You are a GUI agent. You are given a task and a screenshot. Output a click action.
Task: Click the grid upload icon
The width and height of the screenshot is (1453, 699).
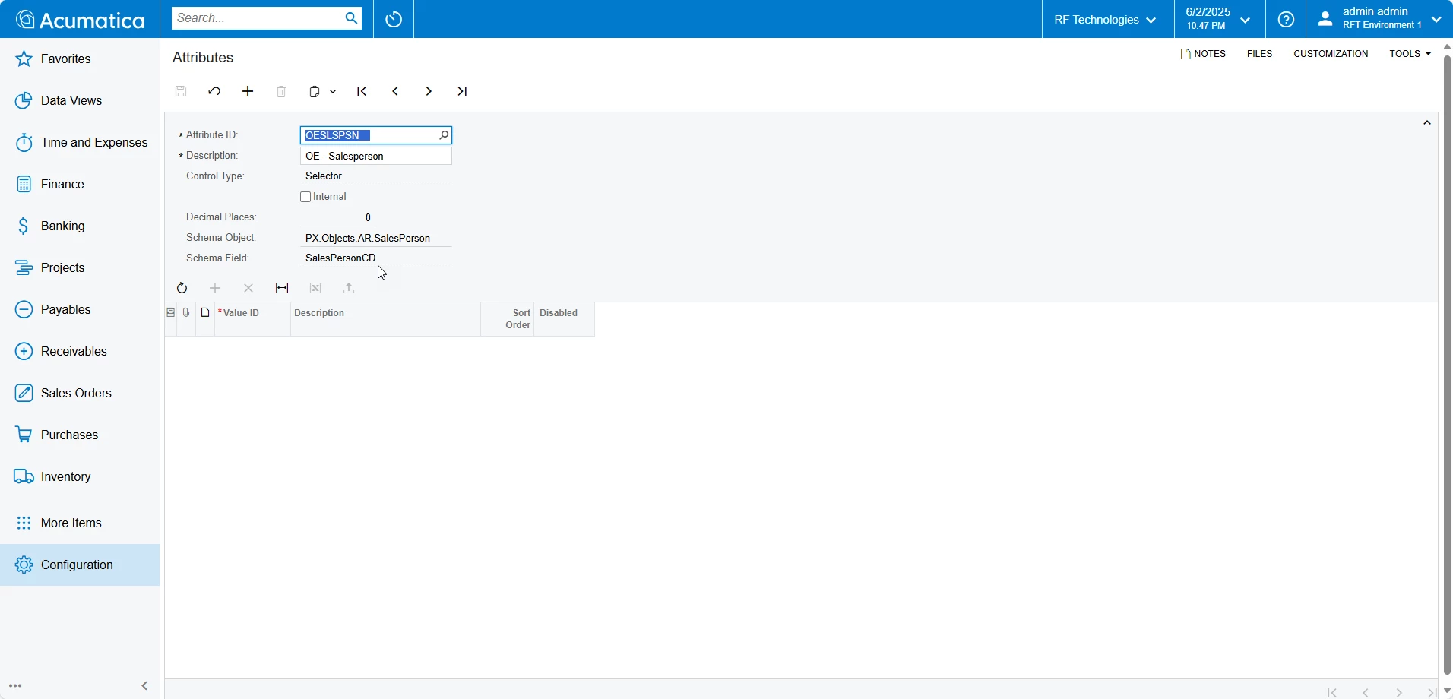(349, 288)
